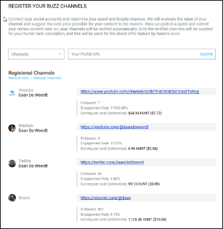Select the Medium channel label
This screenshot has height=229, width=223.
coord(26,125)
